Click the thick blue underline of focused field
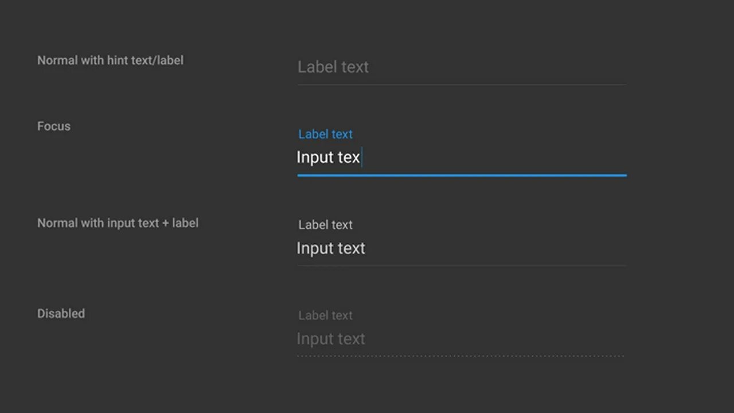Image resolution: width=734 pixels, height=413 pixels. (x=462, y=175)
